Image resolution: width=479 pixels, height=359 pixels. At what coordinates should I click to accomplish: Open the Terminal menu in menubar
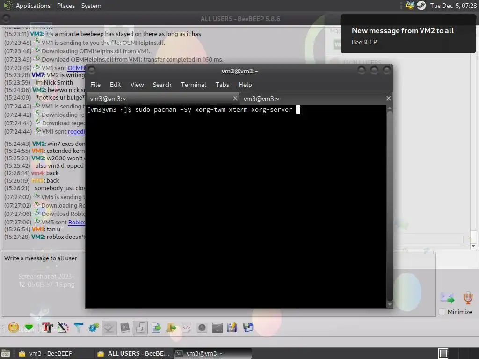[193, 85]
